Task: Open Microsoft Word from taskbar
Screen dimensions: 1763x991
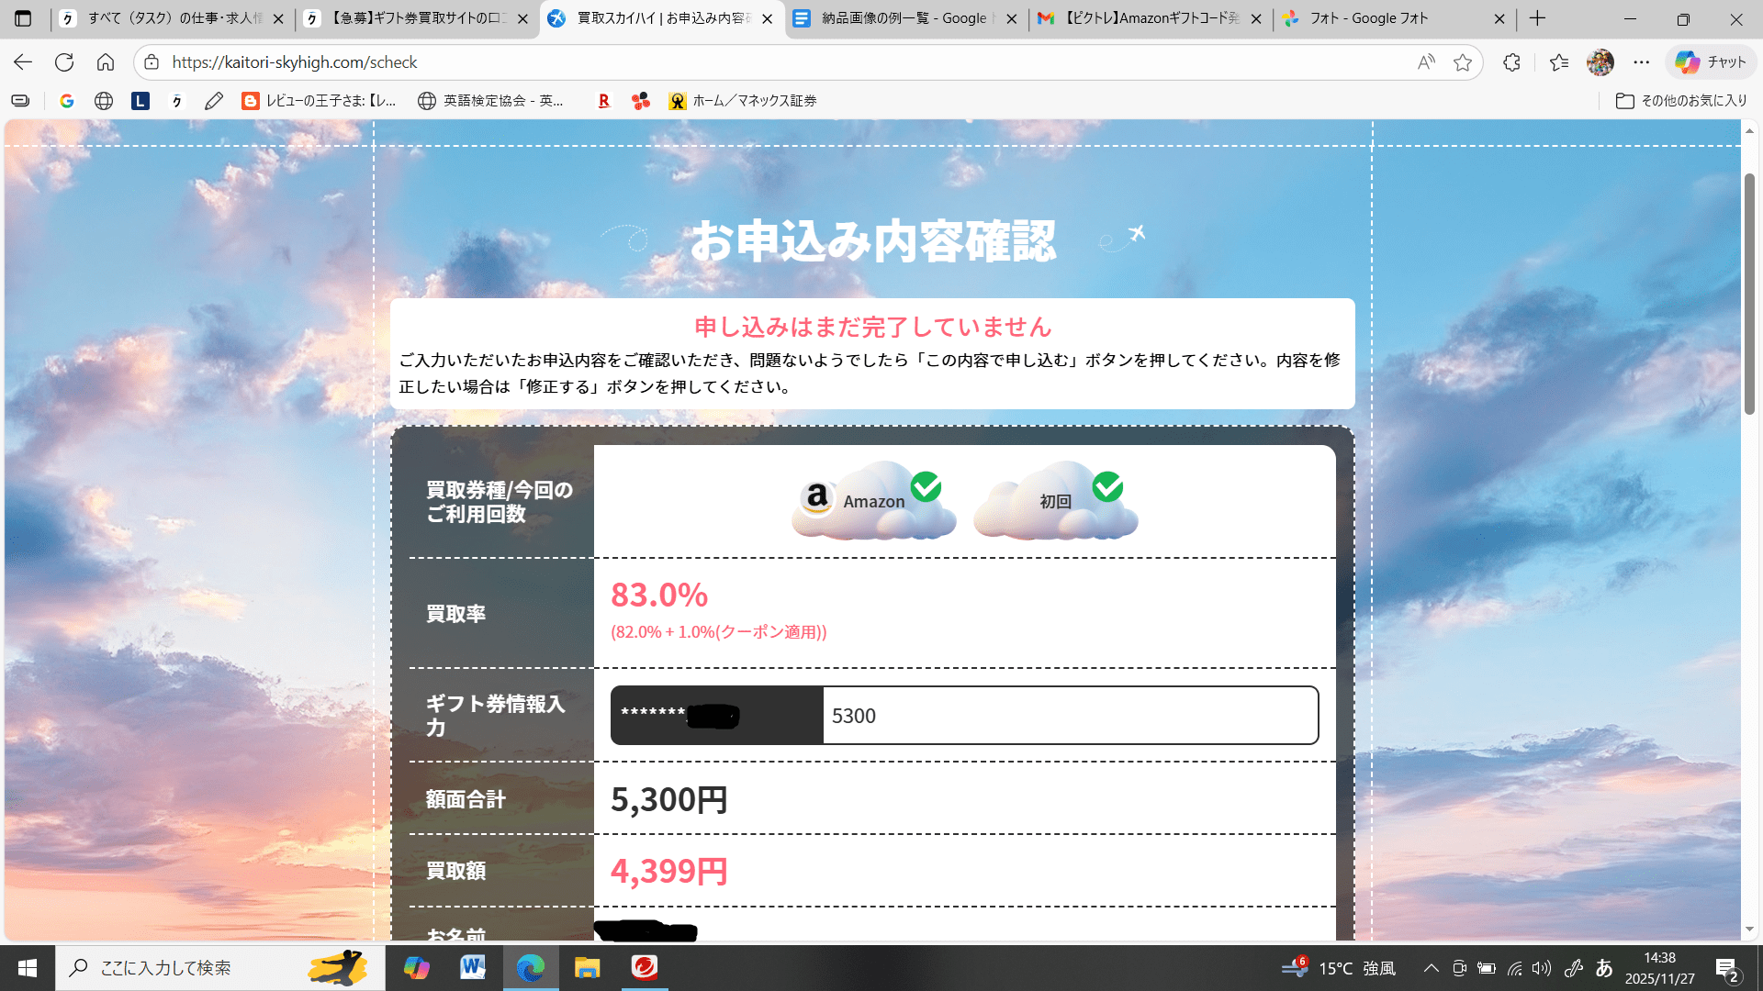Action: point(473,967)
